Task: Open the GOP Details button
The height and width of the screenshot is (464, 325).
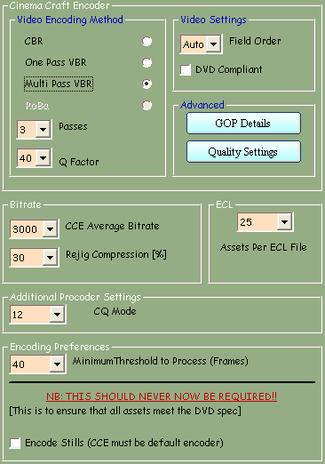Action: pos(243,123)
